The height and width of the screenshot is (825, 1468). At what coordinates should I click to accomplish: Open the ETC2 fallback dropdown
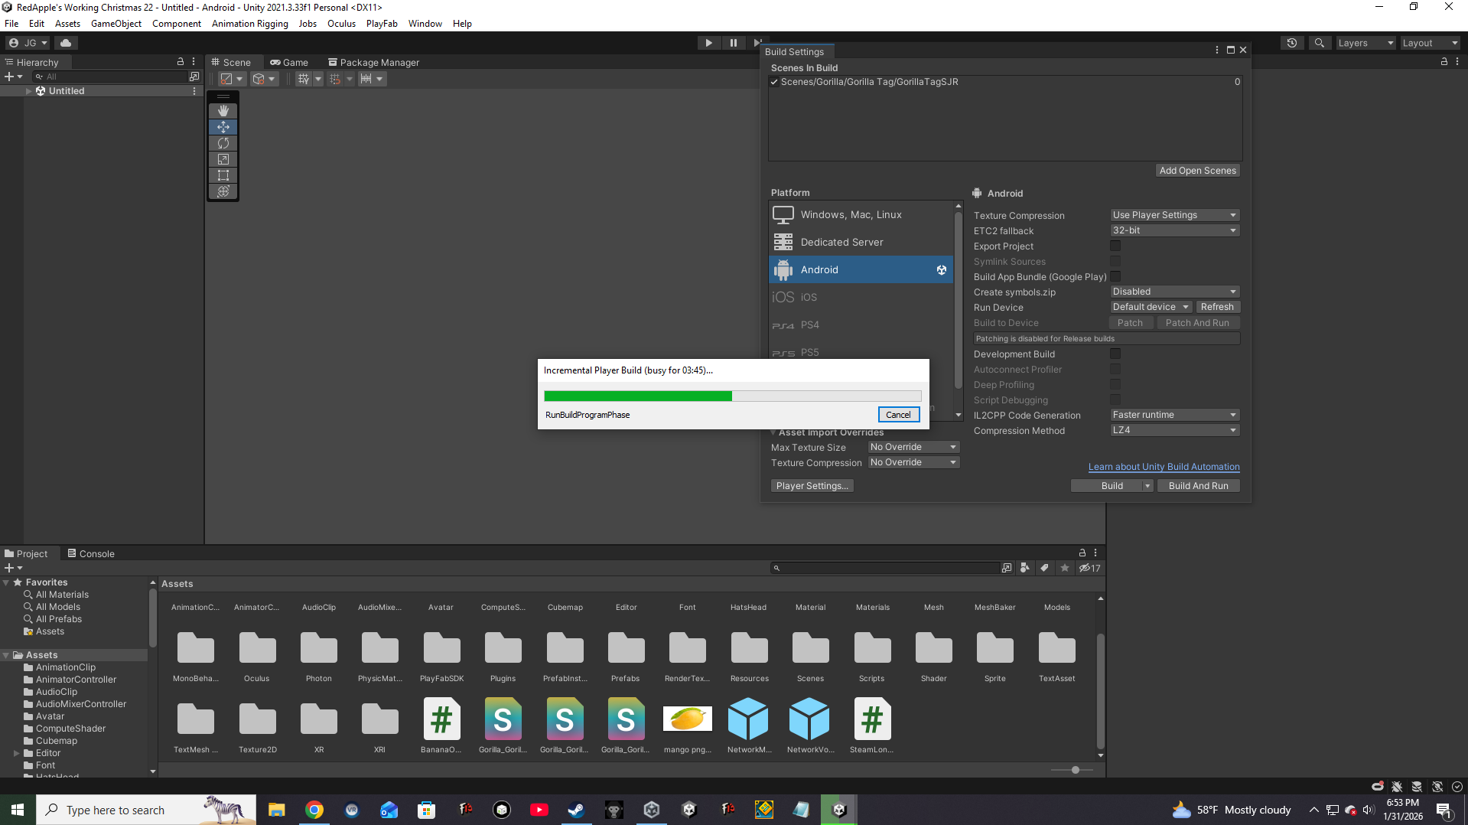(1174, 230)
